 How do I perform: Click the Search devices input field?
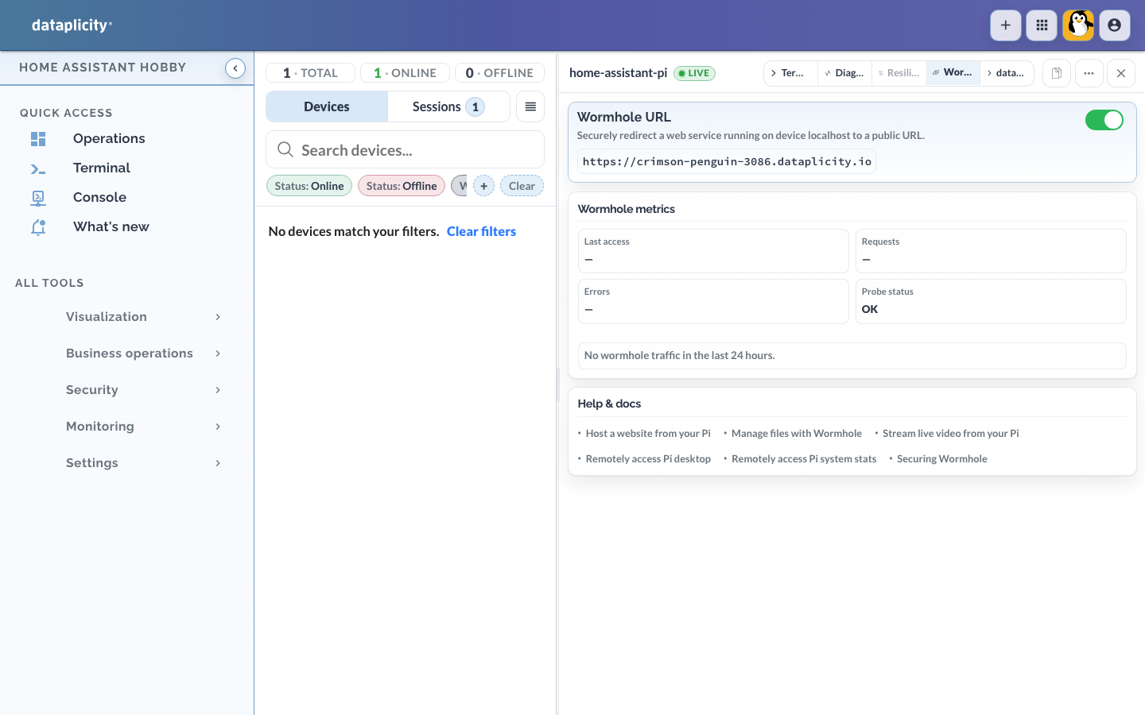click(405, 149)
